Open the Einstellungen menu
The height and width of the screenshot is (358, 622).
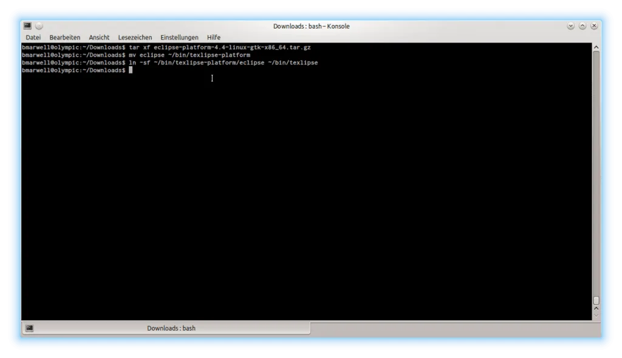coord(179,38)
